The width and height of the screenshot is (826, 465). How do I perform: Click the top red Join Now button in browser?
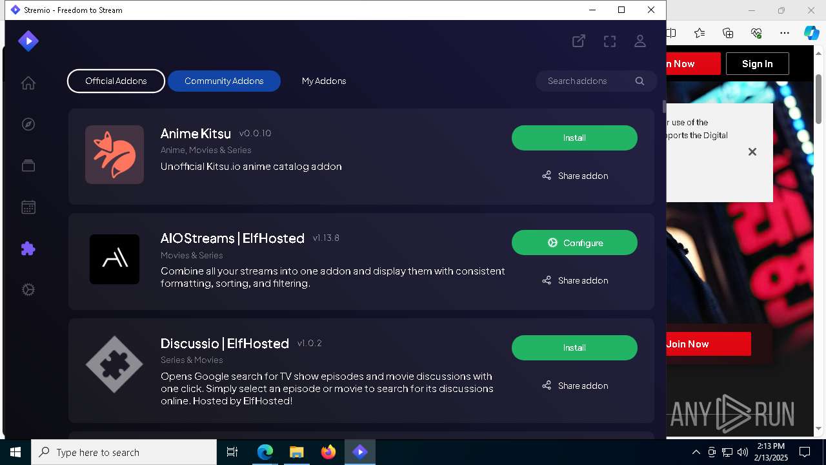[x=693, y=64]
